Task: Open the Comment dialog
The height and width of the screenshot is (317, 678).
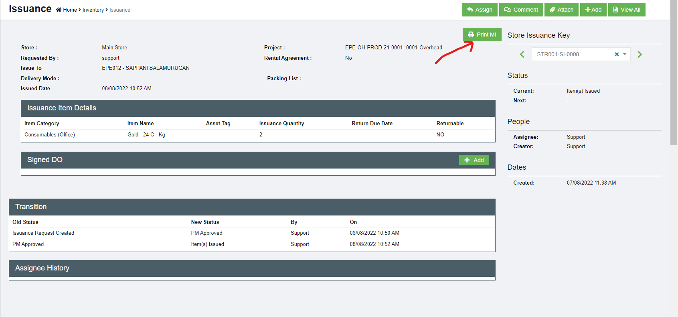Action: (521, 10)
